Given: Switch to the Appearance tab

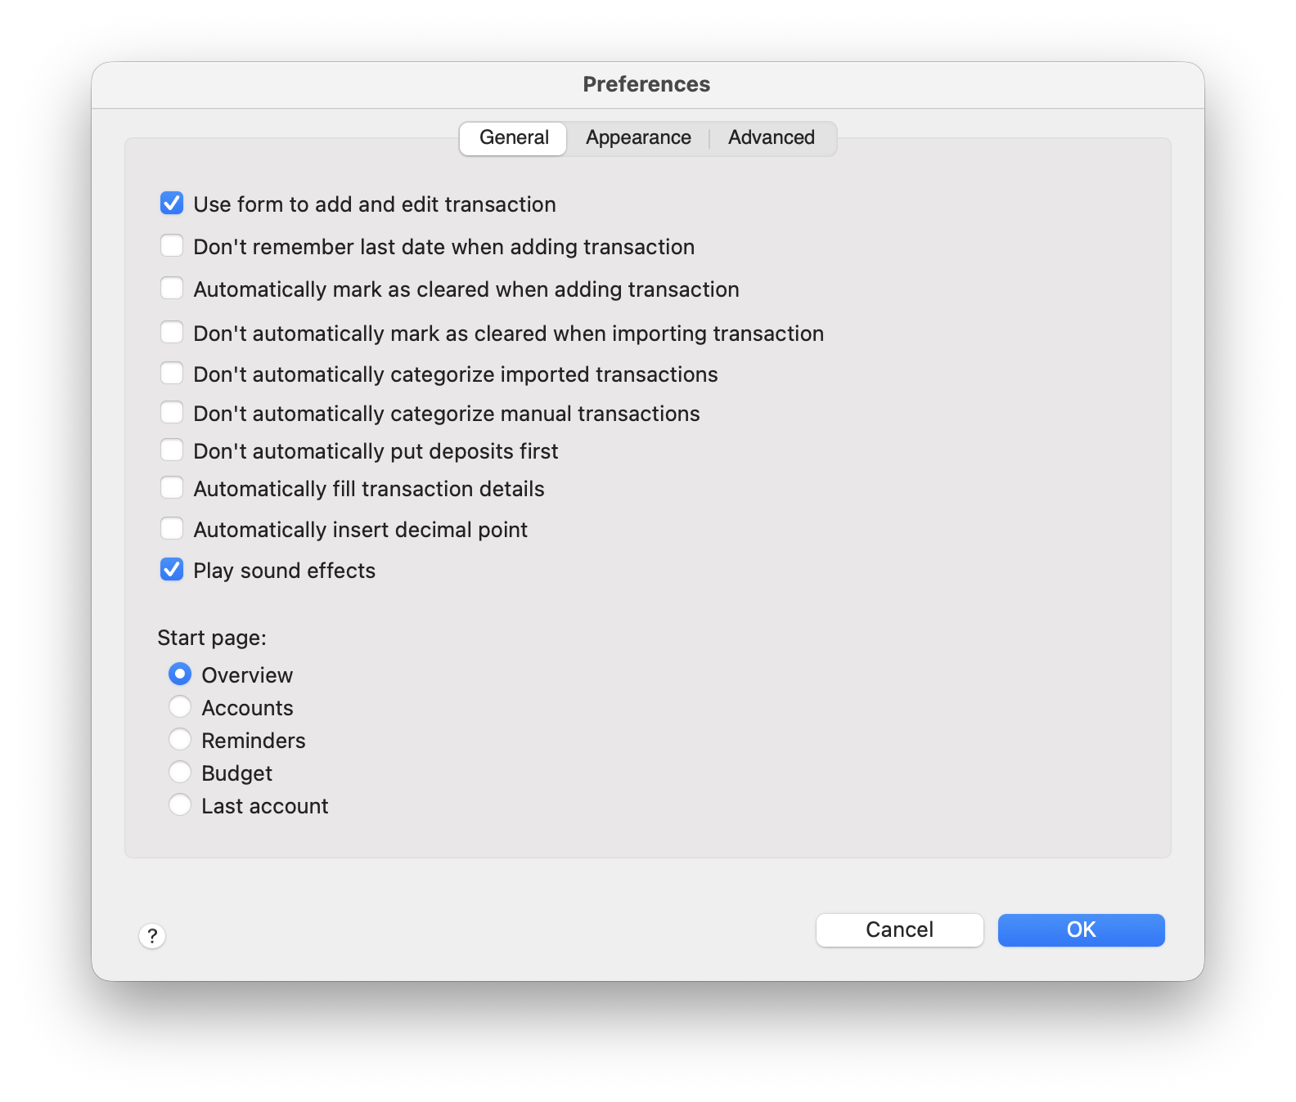Looking at the screenshot, I should (x=637, y=137).
